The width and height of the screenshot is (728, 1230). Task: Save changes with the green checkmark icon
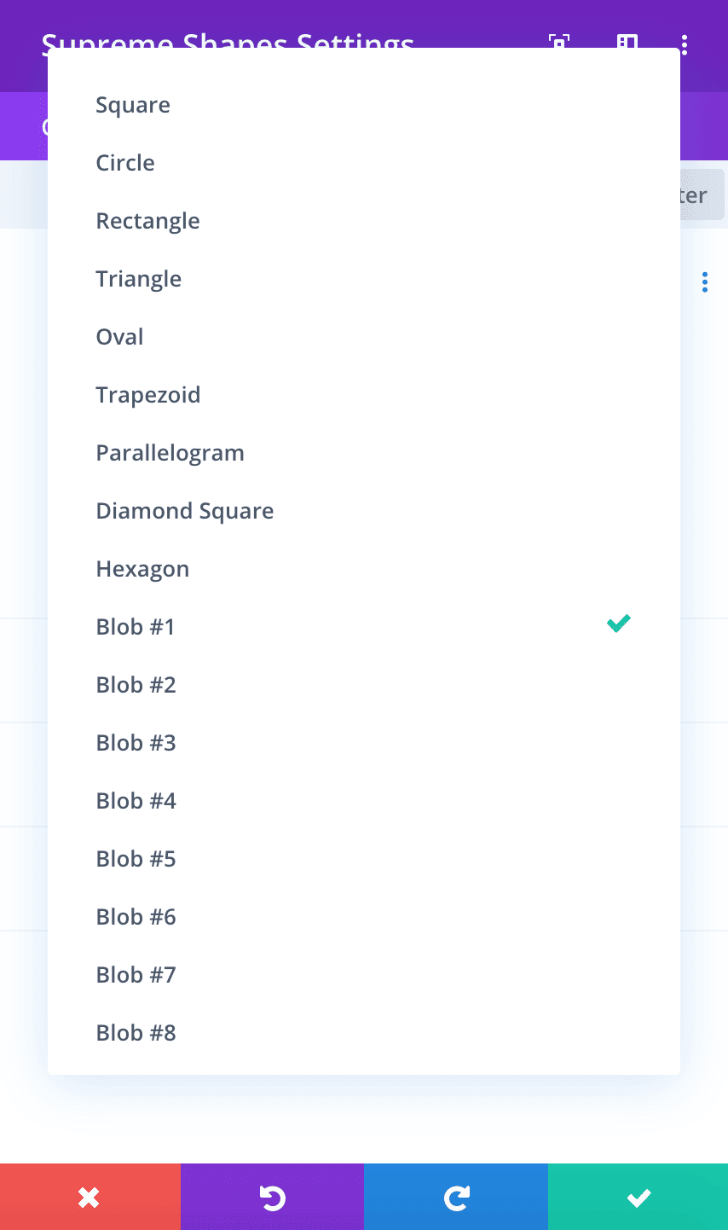(638, 1198)
